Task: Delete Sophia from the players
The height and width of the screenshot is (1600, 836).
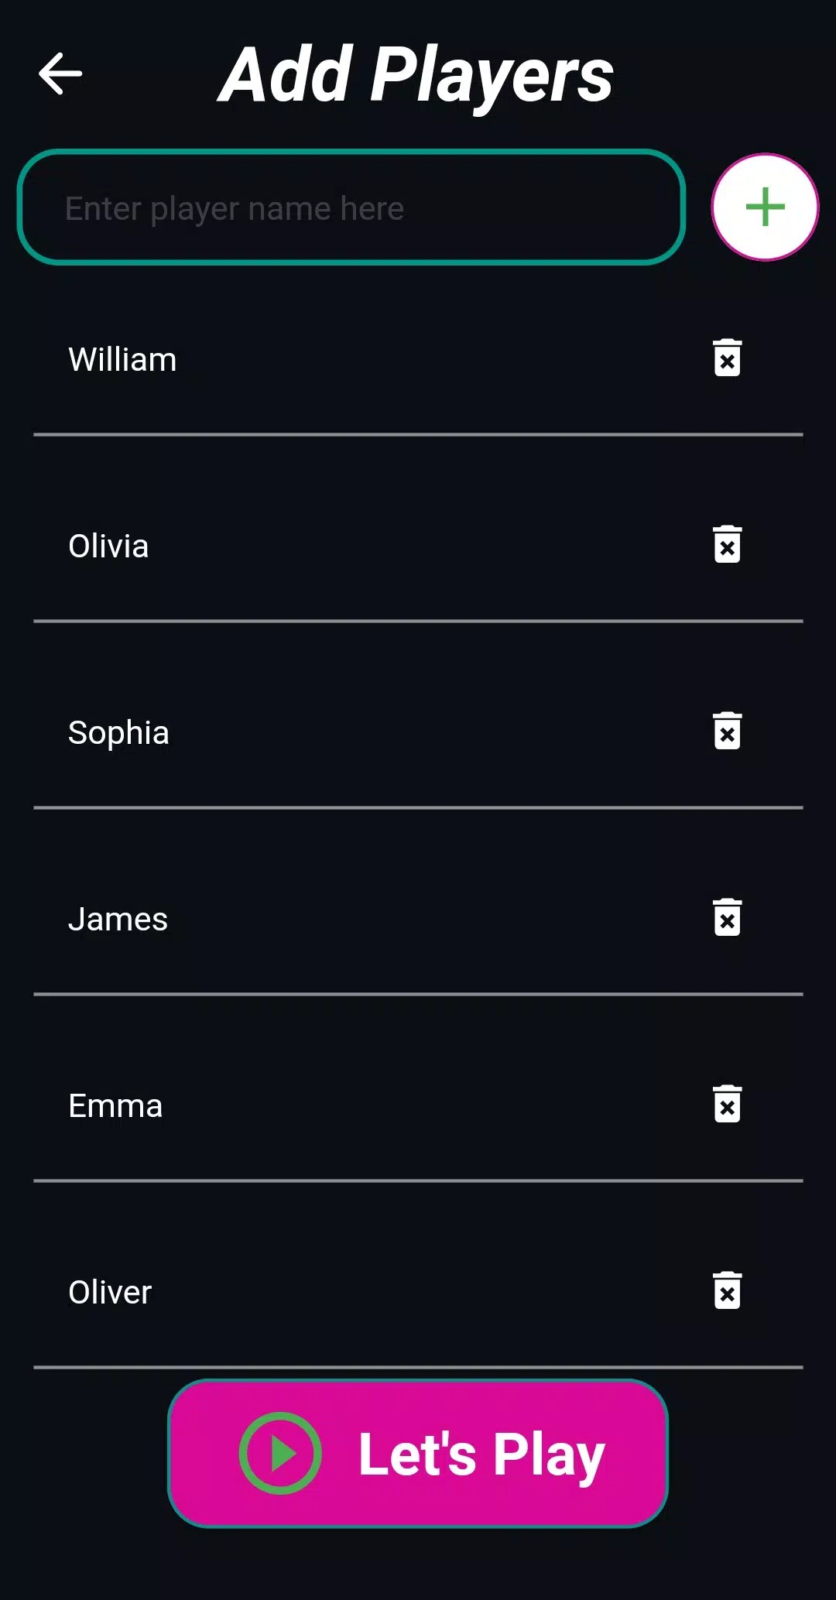Action: pos(727,731)
